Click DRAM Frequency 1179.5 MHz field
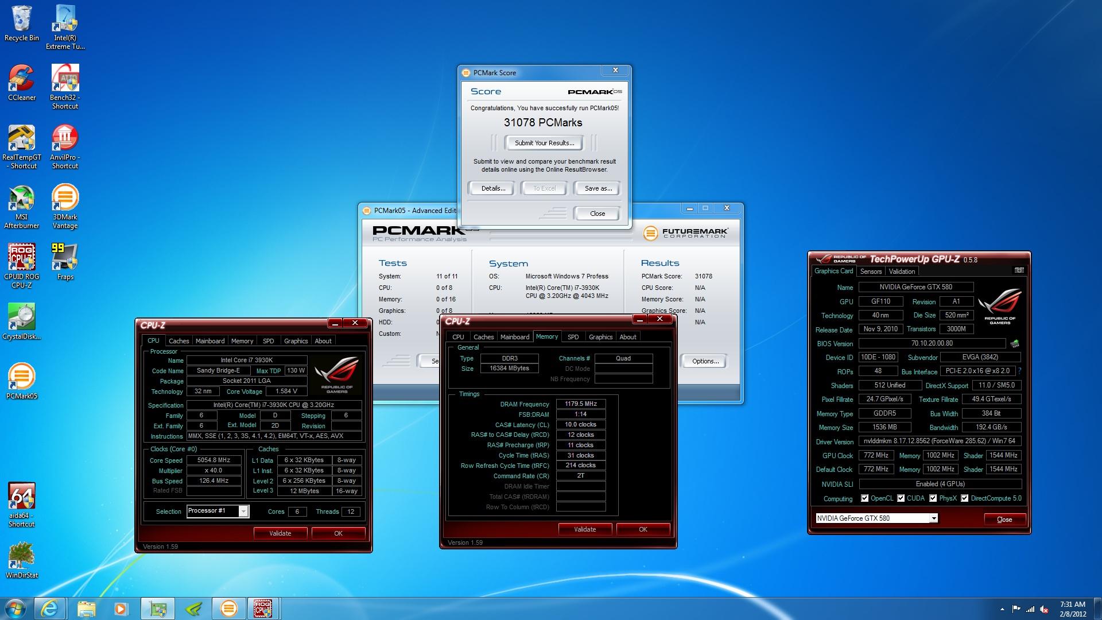The image size is (1102, 620). (581, 404)
